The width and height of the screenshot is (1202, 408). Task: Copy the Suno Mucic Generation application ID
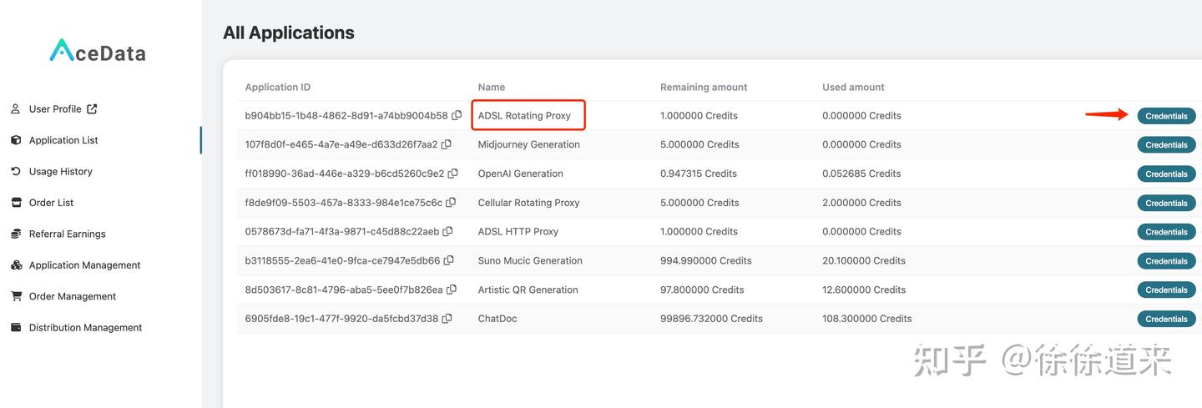click(x=449, y=260)
